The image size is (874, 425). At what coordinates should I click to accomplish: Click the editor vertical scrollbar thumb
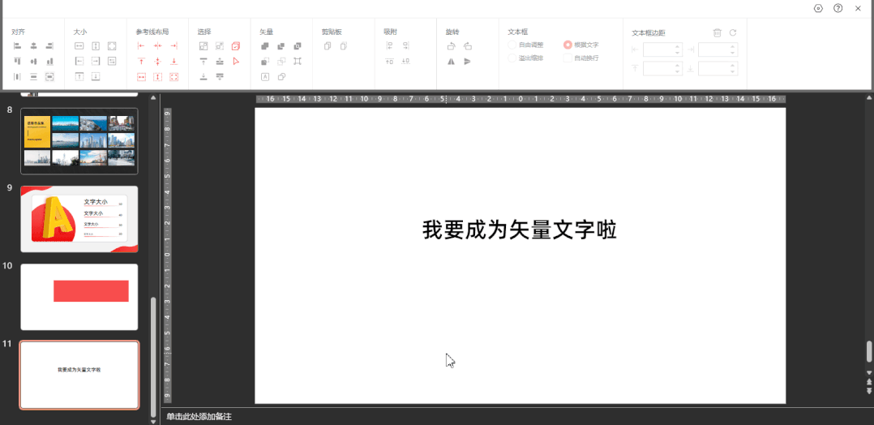point(869,351)
